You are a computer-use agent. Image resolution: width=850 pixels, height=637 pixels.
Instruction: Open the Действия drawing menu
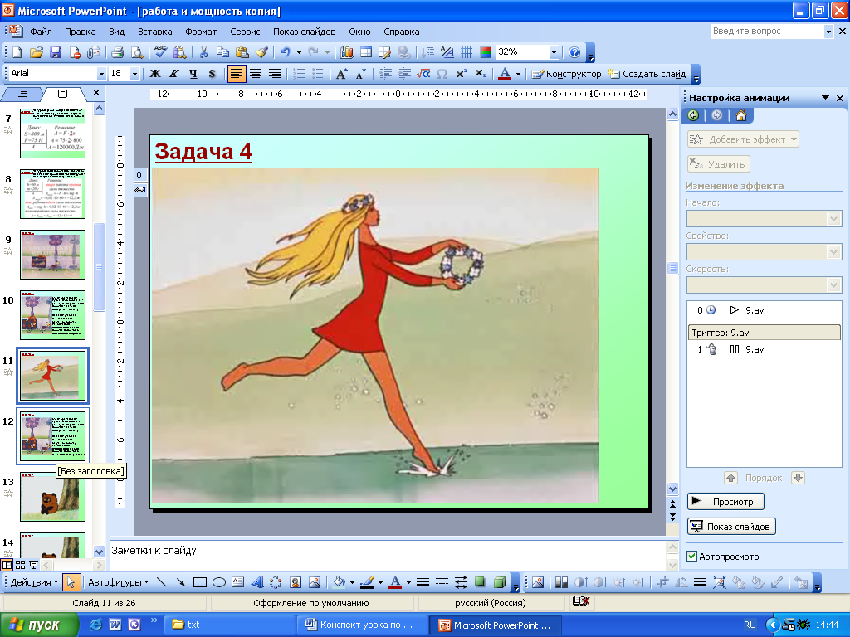[34, 582]
